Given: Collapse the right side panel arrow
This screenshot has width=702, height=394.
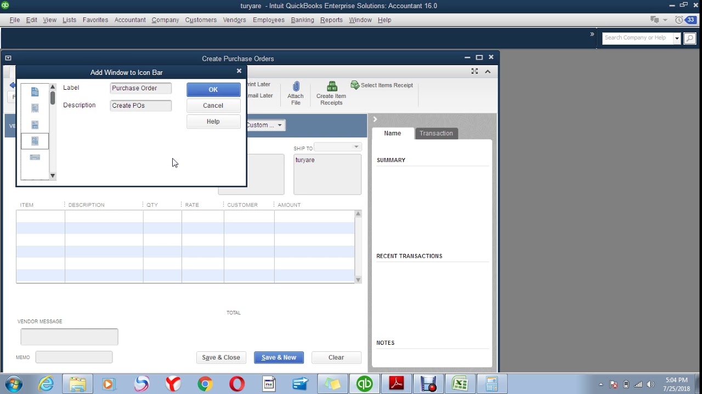Looking at the screenshot, I should [x=375, y=119].
